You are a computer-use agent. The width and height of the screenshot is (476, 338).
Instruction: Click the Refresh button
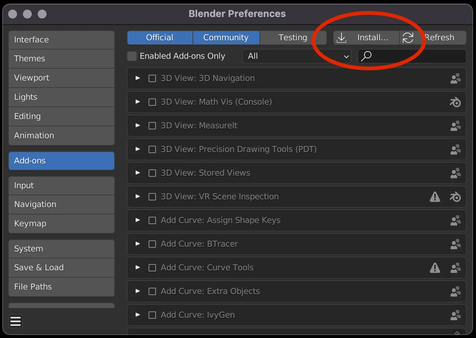[x=433, y=38]
